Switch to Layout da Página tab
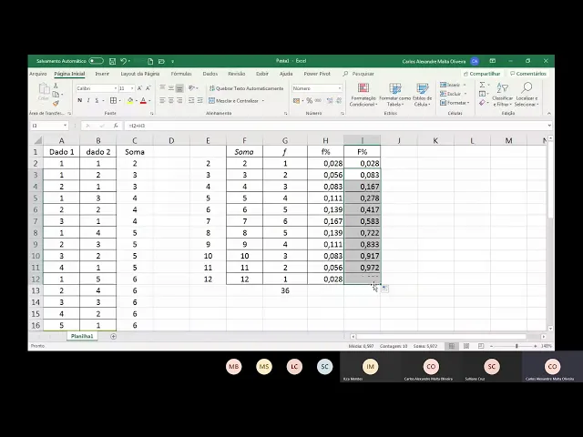The width and height of the screenshot is (583, 437). tap(139, 74)
